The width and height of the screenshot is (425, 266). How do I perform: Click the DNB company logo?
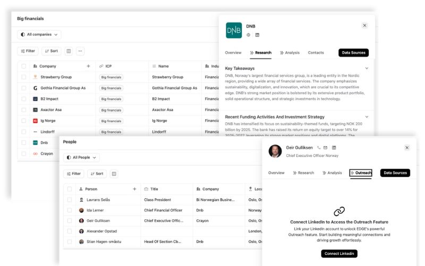[234, 30]
